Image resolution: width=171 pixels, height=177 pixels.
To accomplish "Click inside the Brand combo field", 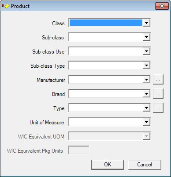I will (106, 94).
